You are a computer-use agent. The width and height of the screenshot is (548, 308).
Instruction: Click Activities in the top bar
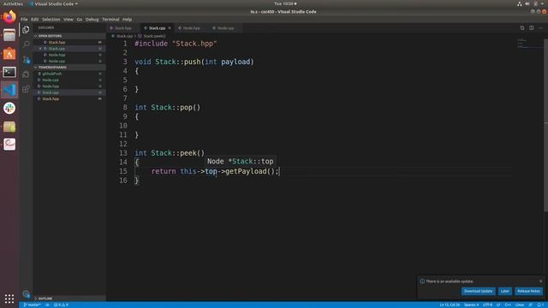coord(13,3)
